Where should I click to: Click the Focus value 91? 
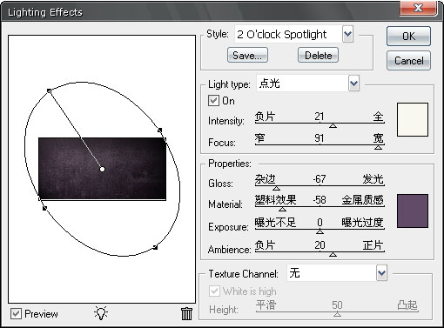tap(320, 137)
